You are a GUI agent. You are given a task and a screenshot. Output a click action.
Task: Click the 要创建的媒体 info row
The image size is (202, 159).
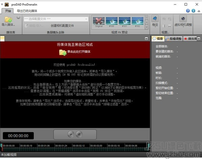click(x=166, y=51)
